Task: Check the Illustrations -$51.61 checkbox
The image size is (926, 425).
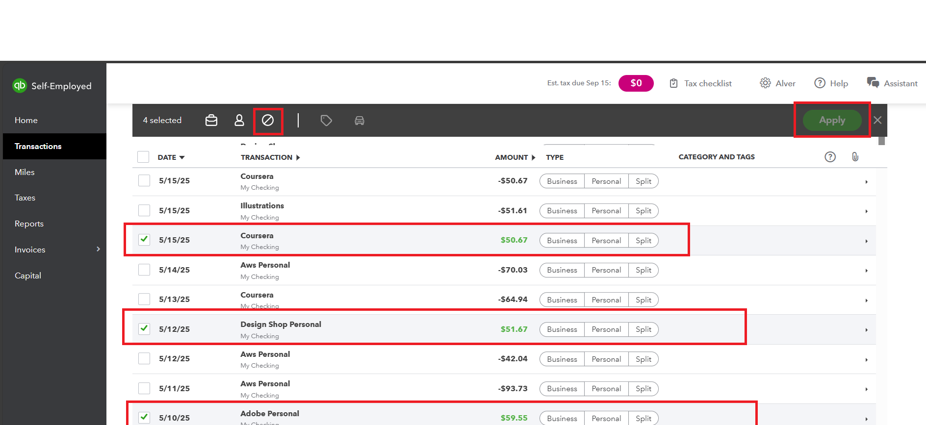Action: (144, 210)
